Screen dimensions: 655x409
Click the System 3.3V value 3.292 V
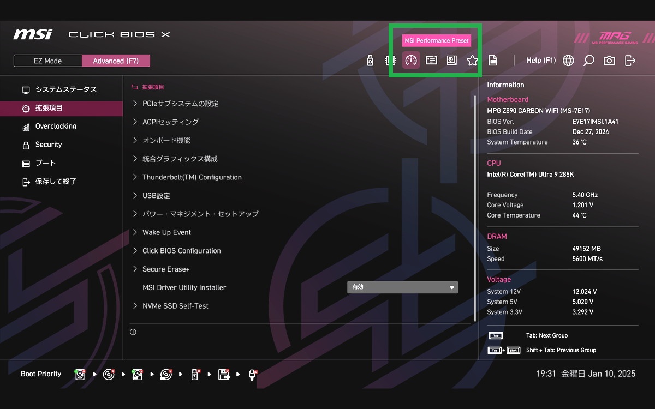point(582,312)
